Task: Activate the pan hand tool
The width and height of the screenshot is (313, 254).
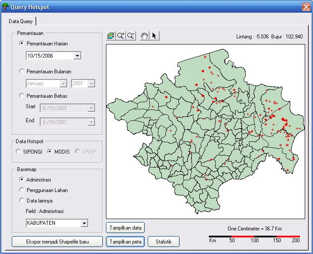Action: coord(145,36)
